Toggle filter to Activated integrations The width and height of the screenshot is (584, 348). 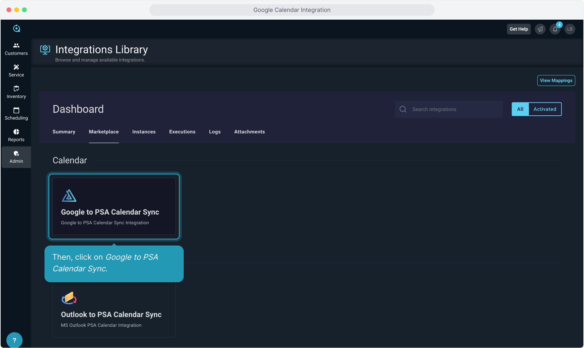(x=545, y=109)
